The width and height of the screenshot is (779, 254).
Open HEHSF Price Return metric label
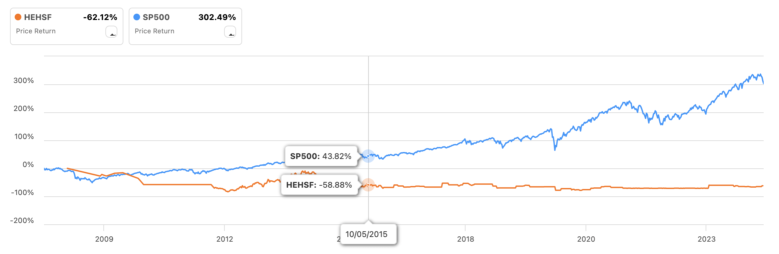pos(36,31)
